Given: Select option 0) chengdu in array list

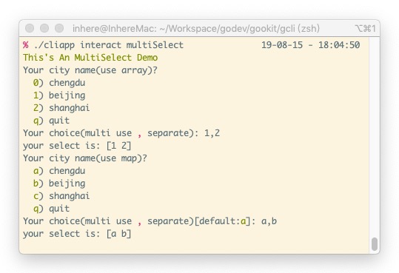Looking at the screenshot, I should point(59,83).
